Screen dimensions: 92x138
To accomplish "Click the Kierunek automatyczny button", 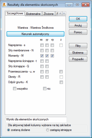I will coord(35,34).
